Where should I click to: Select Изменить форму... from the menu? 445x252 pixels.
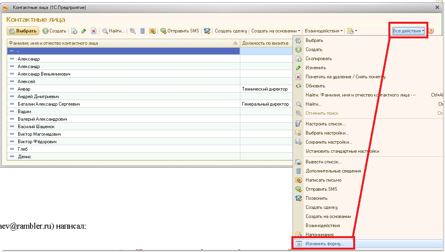[324, 244]
